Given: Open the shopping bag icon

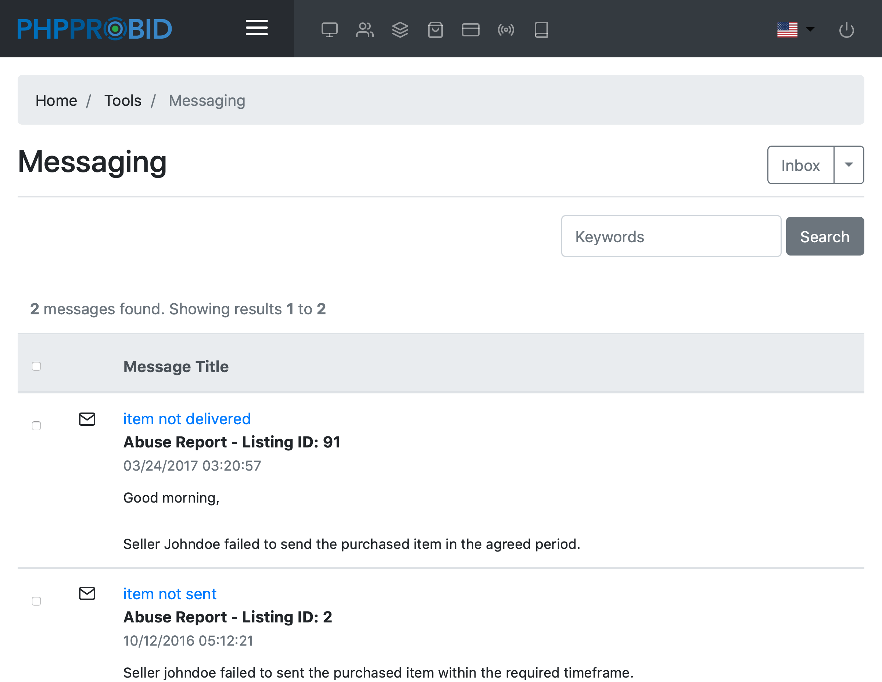Looking at the screenshot, I should tap(435, 29).
